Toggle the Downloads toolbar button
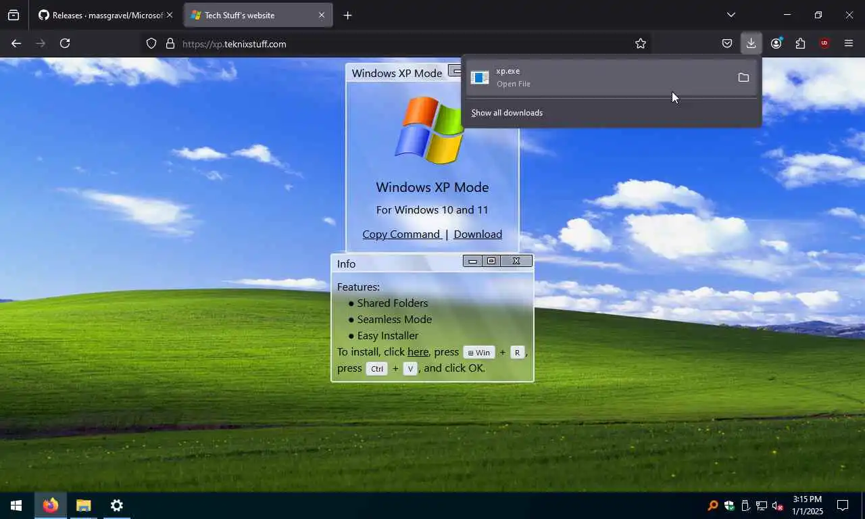 click(751, 43)
